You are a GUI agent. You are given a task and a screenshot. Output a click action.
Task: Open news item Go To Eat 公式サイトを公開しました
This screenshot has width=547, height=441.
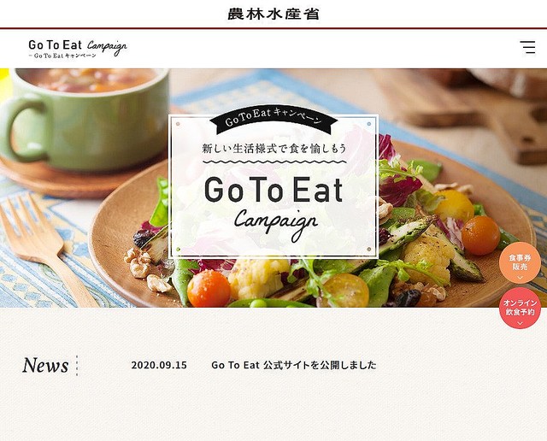pos(294,365)
